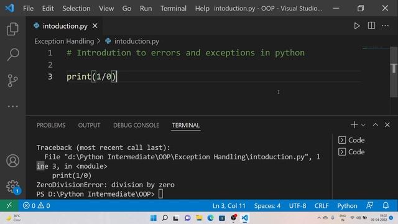Open the Source Control view
The height and width of the screenshot is (224, 398).
pos(12,80)
